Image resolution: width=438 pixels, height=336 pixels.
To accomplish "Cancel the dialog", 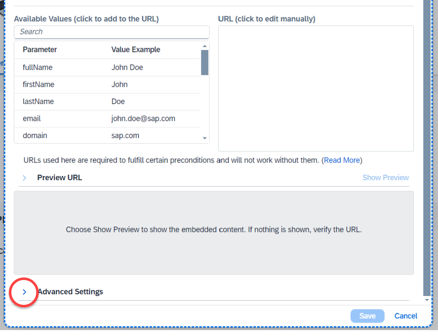I will click(x=406, y=316).
